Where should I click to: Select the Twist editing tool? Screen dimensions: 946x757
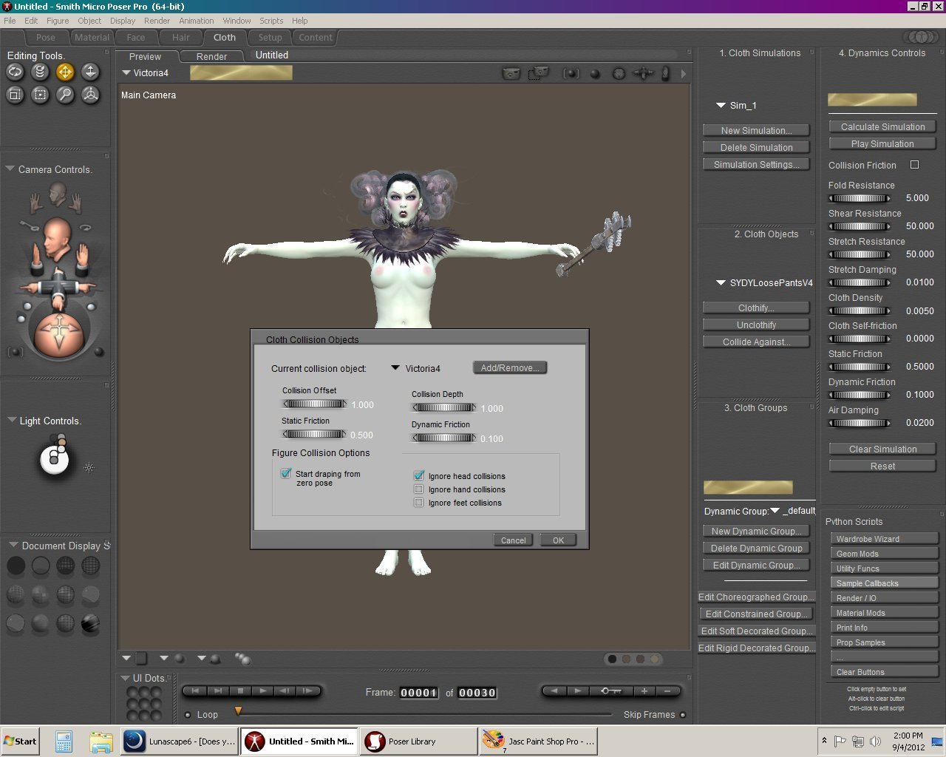click(x=41, y=72)
